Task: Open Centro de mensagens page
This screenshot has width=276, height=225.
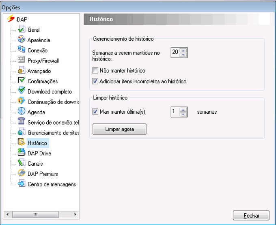Action: click(52, 184)
